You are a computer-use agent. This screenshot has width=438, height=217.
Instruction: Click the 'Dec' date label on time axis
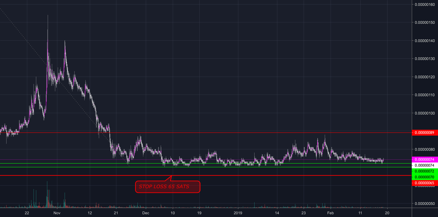145,213
